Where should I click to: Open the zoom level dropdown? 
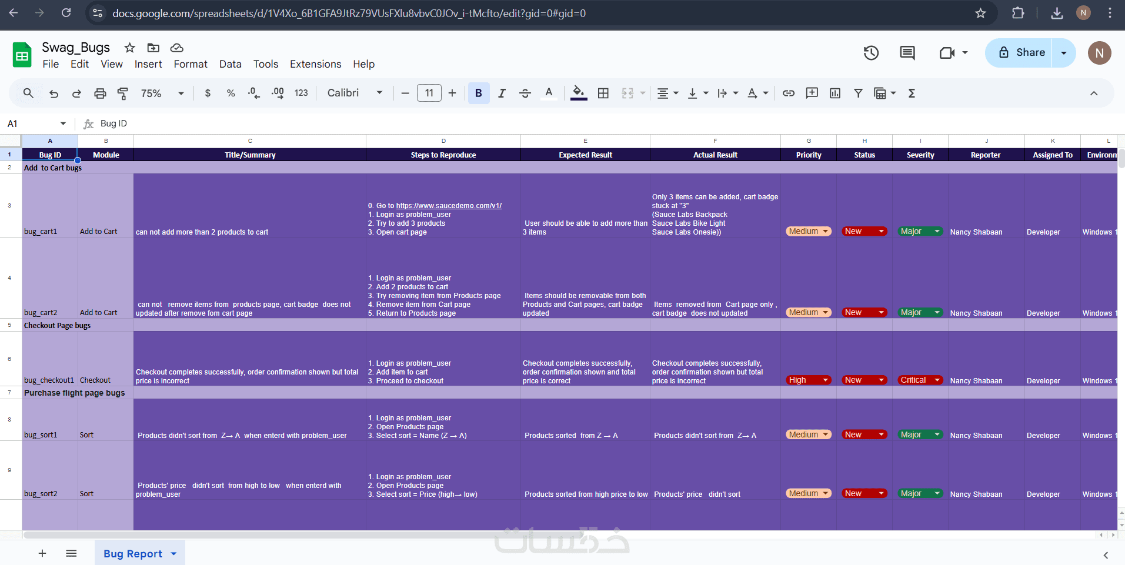click(162, 93)
